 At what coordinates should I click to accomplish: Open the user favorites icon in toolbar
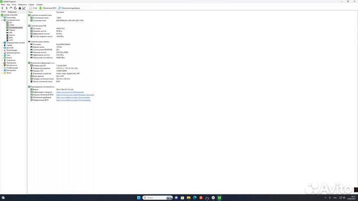pos(18,8)
